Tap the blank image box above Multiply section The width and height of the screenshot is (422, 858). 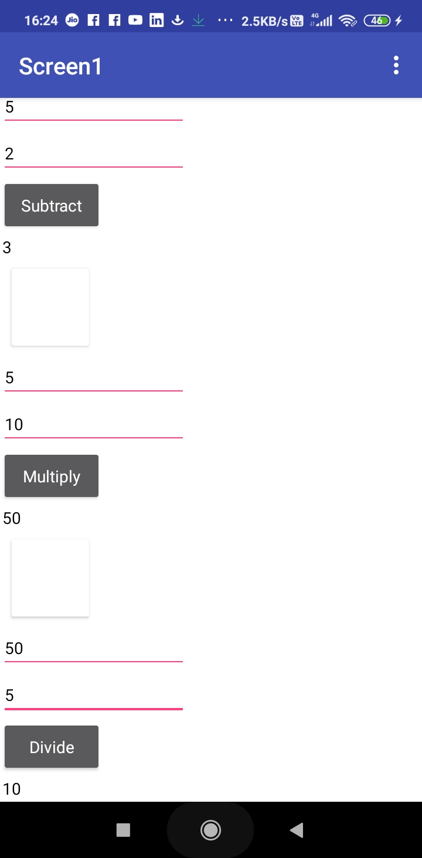click(50, 307)
